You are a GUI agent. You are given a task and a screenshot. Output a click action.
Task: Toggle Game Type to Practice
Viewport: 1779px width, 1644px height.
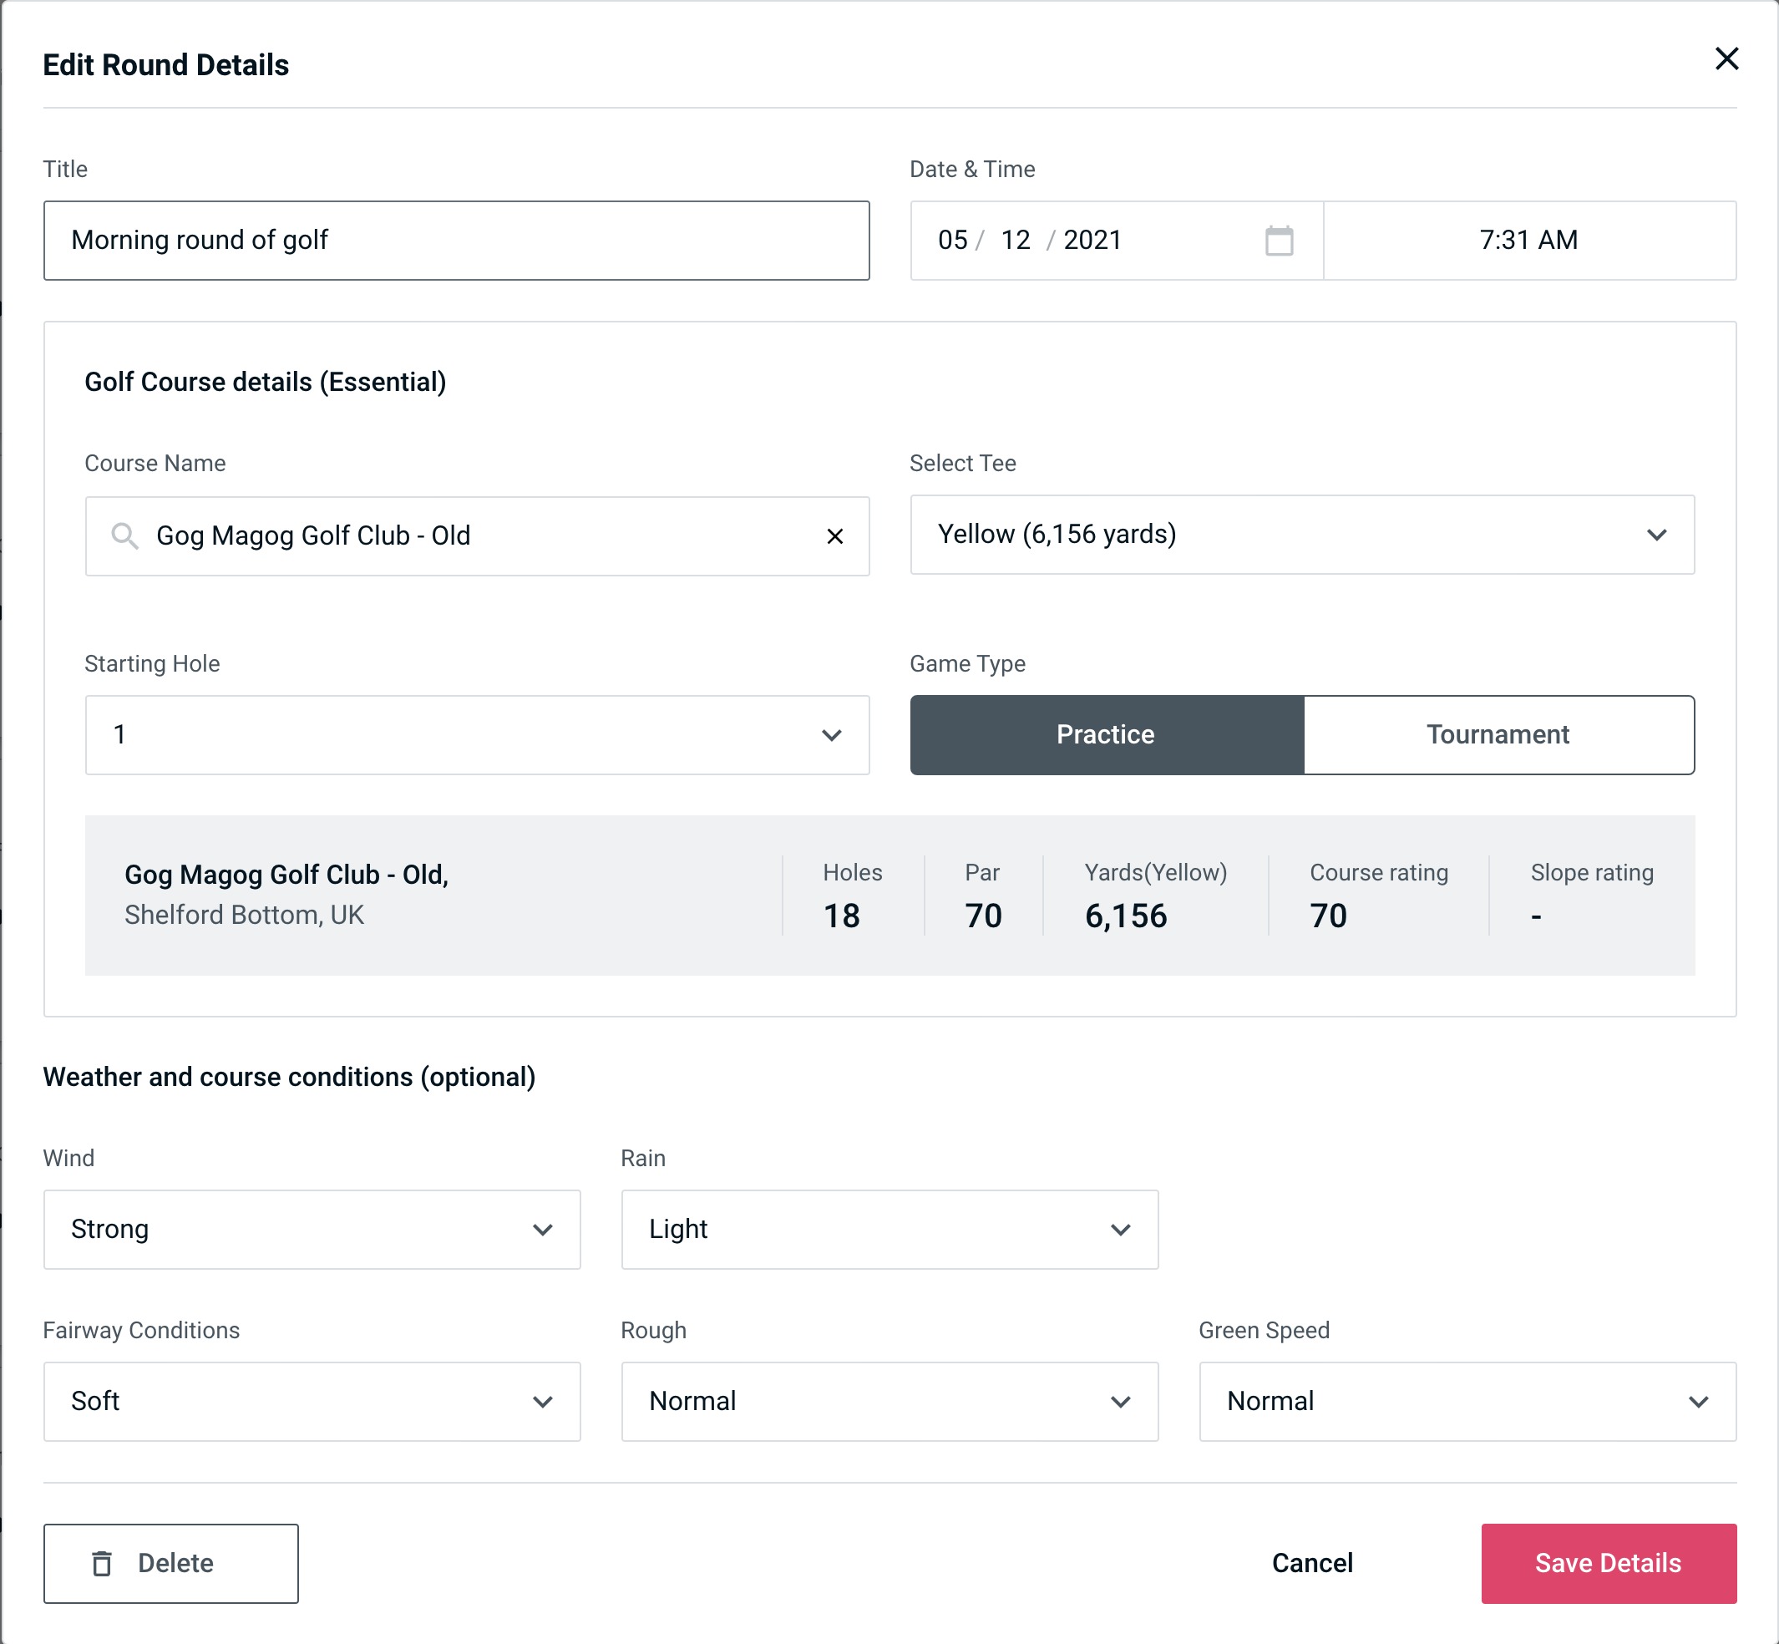click(x=1105, y=734)
